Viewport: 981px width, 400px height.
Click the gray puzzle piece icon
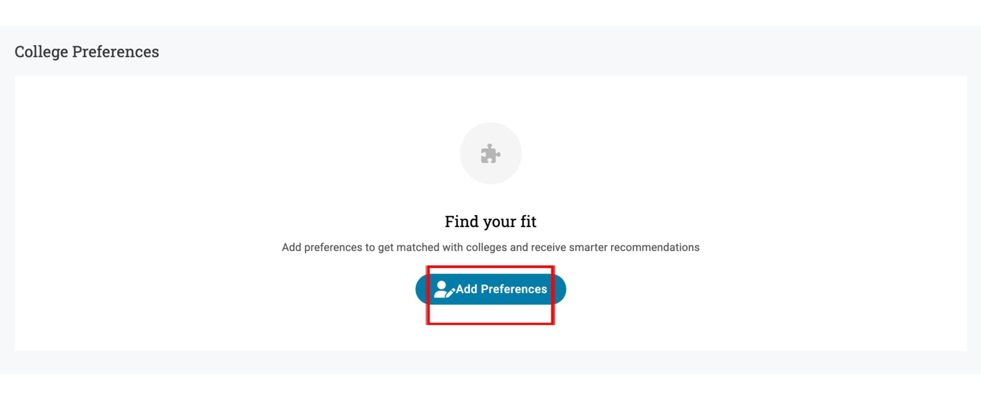click(x=490, y=154)
